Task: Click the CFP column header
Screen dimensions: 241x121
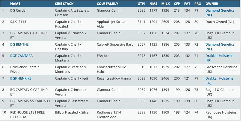Action: (177, 4)
